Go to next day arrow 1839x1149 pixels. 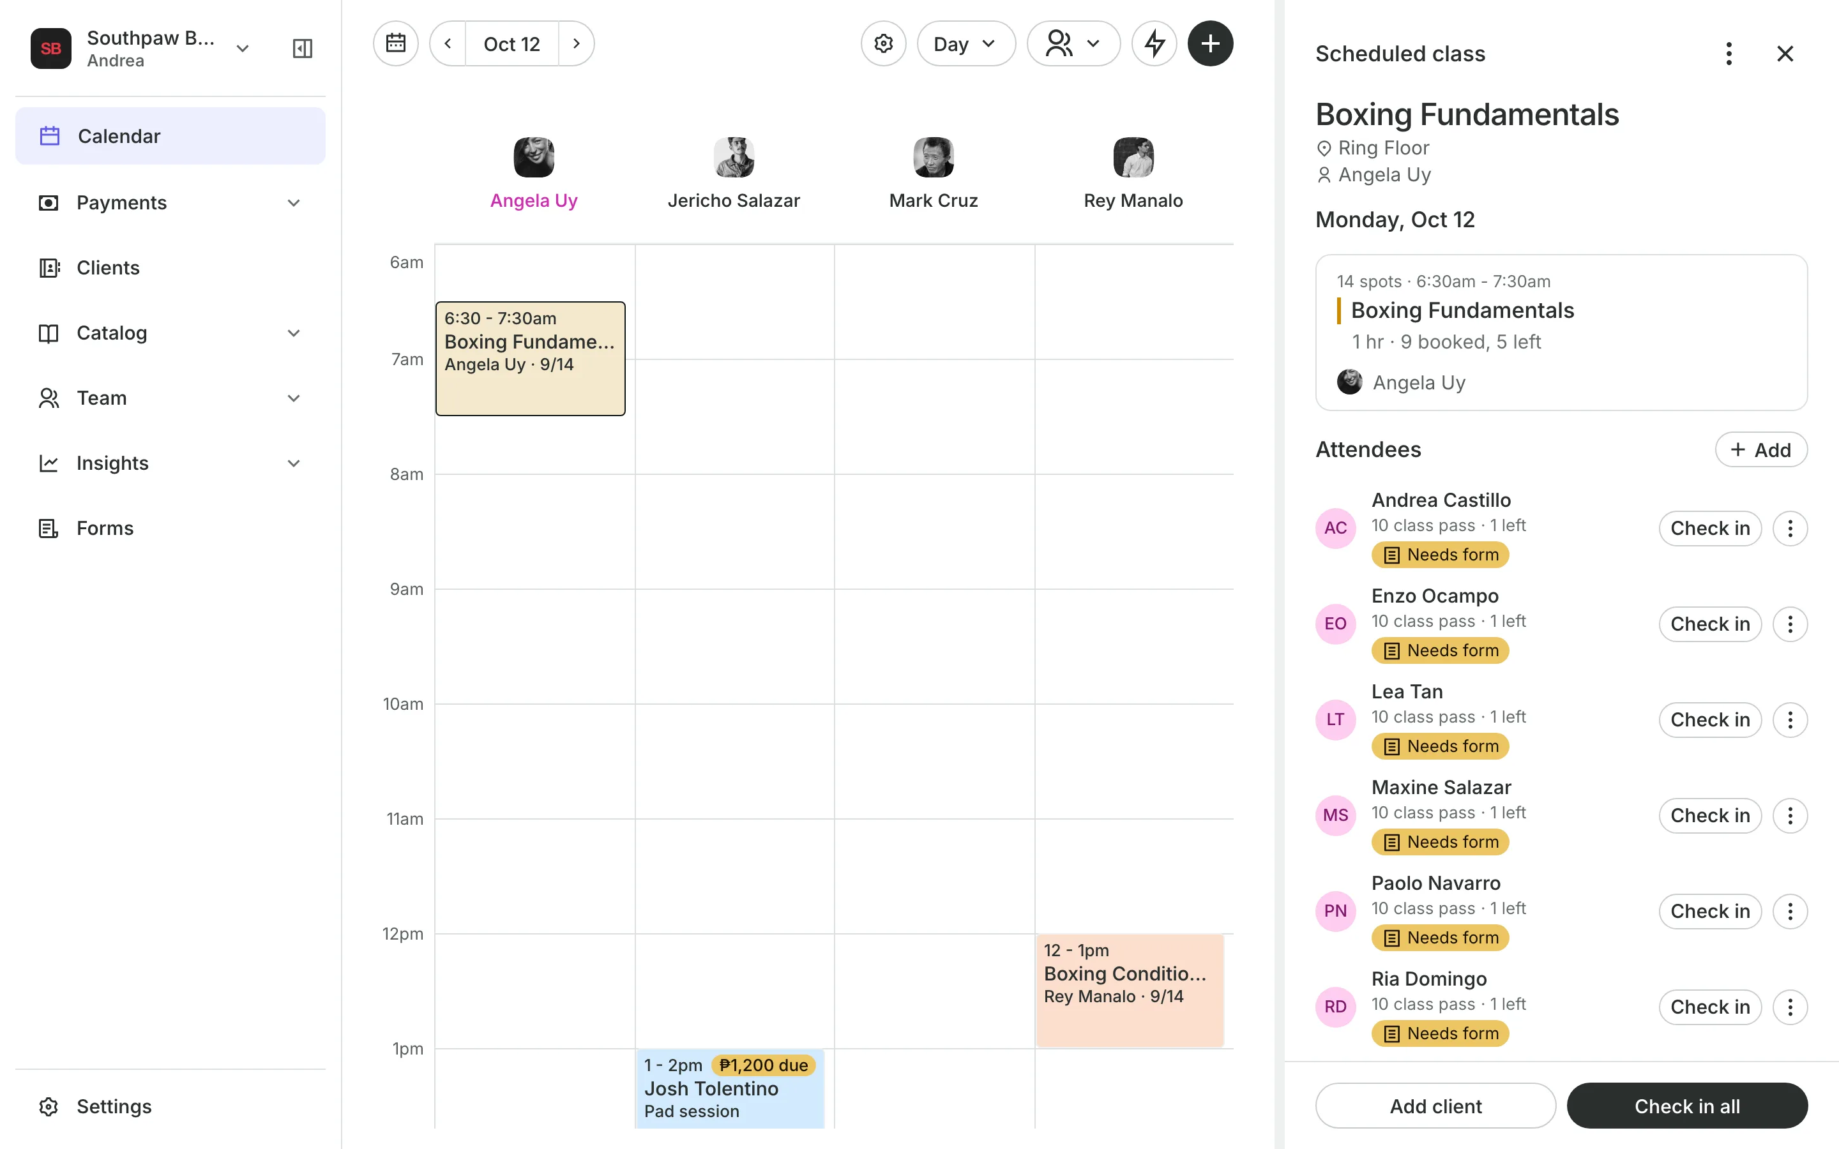click(576, 43)
